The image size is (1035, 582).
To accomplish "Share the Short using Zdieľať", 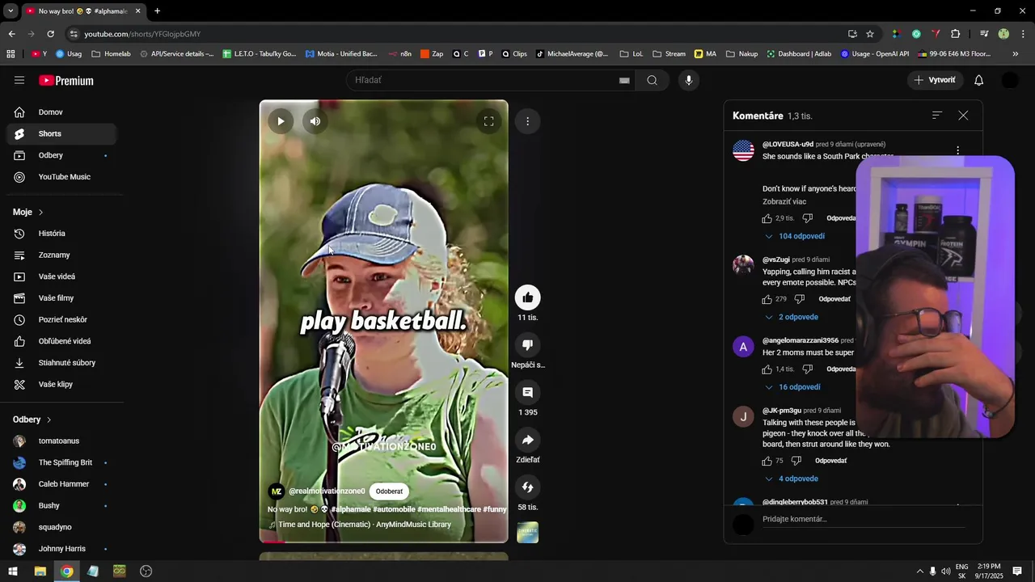I will 527,440.
